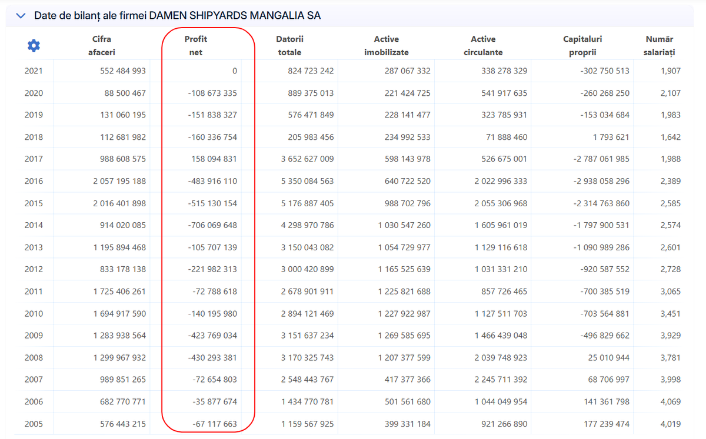Collapse the Date de bilanț section chevron

(x=21, y=16)
